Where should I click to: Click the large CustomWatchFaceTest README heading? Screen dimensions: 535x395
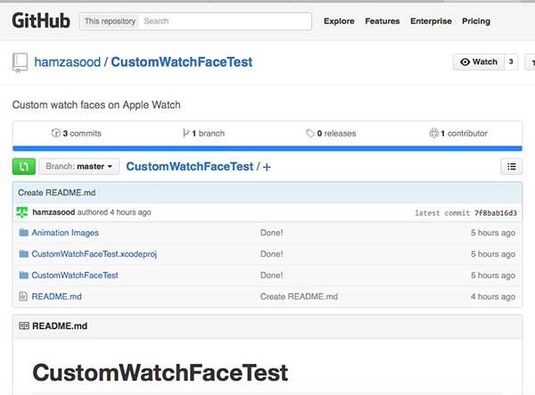160,373
